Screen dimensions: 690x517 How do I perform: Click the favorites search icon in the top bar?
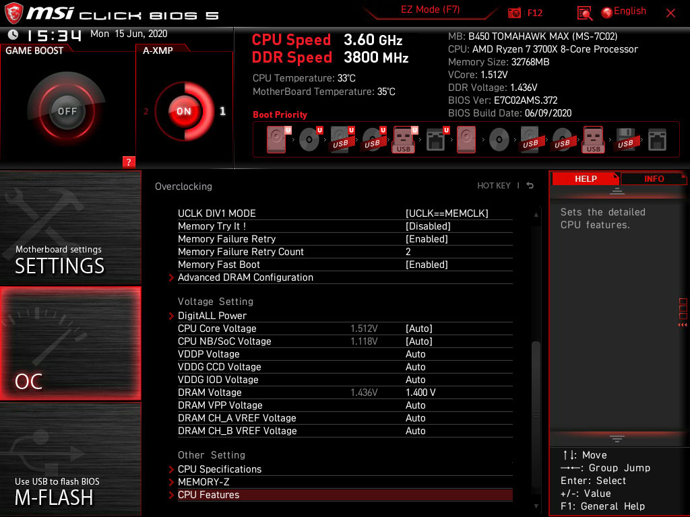pyautogui.click(x=584, y=13)
